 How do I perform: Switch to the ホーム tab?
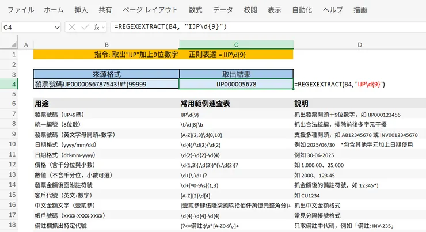tap(54, 10)
